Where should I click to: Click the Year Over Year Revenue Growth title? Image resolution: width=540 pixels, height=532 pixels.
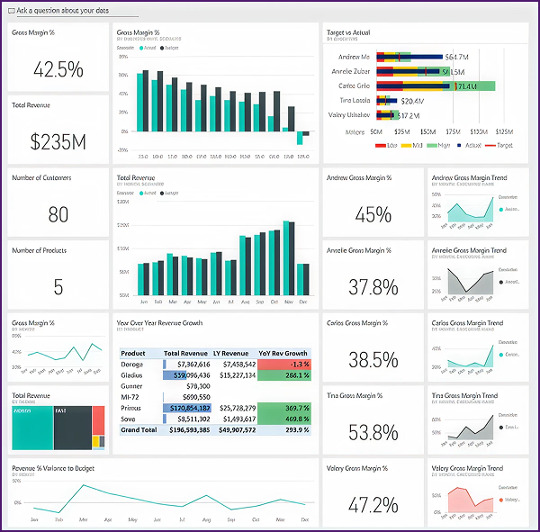[159, 323]
